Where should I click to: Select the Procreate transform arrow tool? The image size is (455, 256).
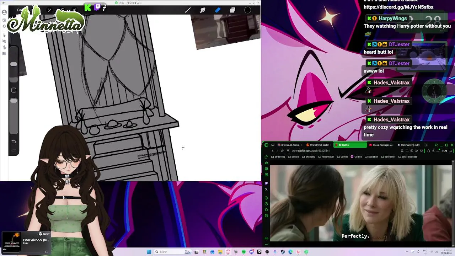coord(74,9)
